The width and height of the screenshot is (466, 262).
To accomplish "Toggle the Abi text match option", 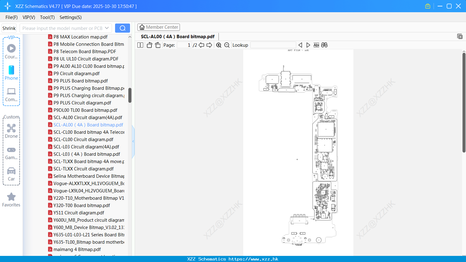I will [x=316, y=45].
